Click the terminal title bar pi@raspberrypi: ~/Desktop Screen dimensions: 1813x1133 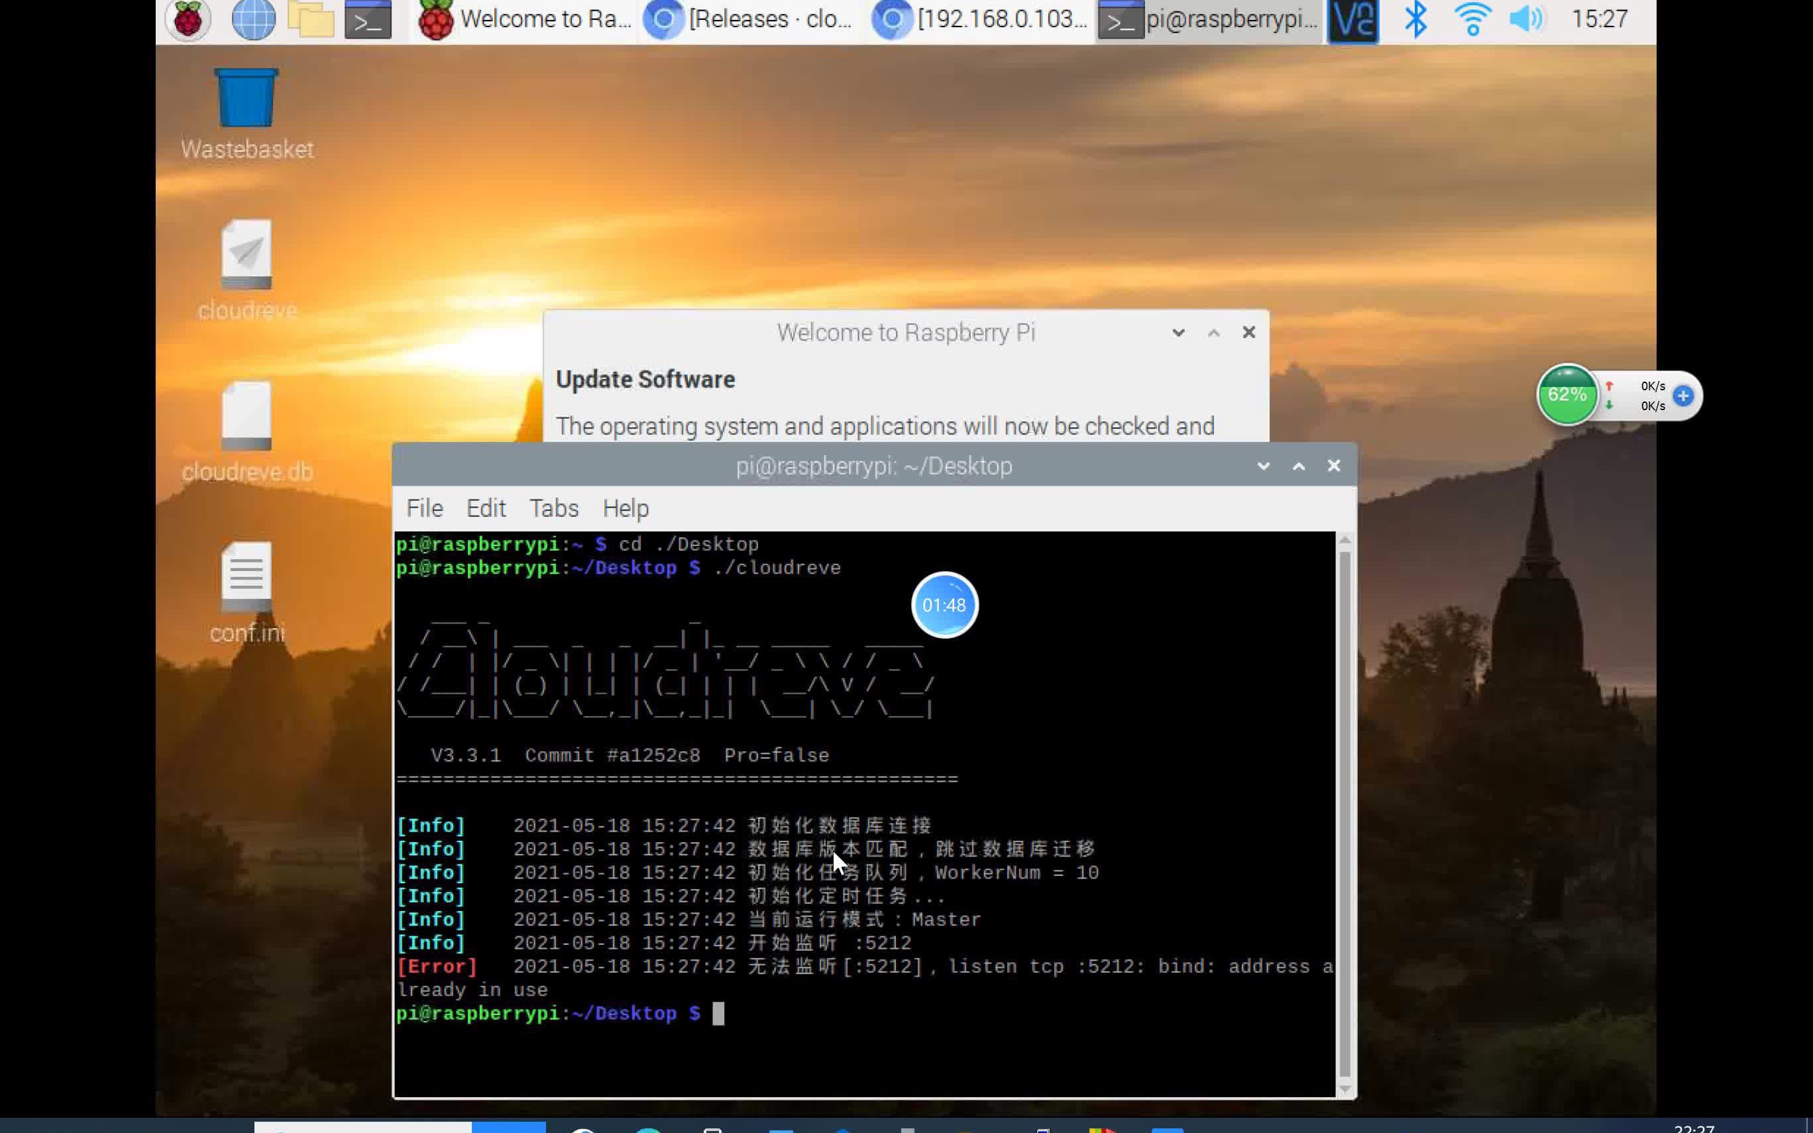873,466
